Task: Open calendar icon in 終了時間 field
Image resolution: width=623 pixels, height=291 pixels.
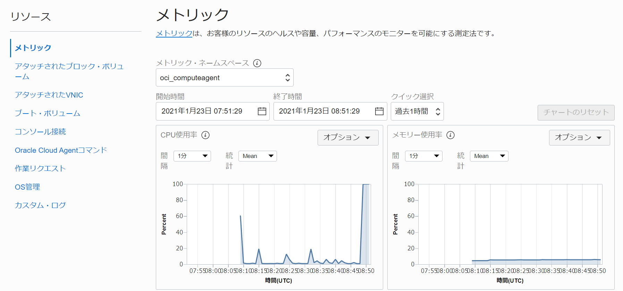Action: tap(379, 111)
